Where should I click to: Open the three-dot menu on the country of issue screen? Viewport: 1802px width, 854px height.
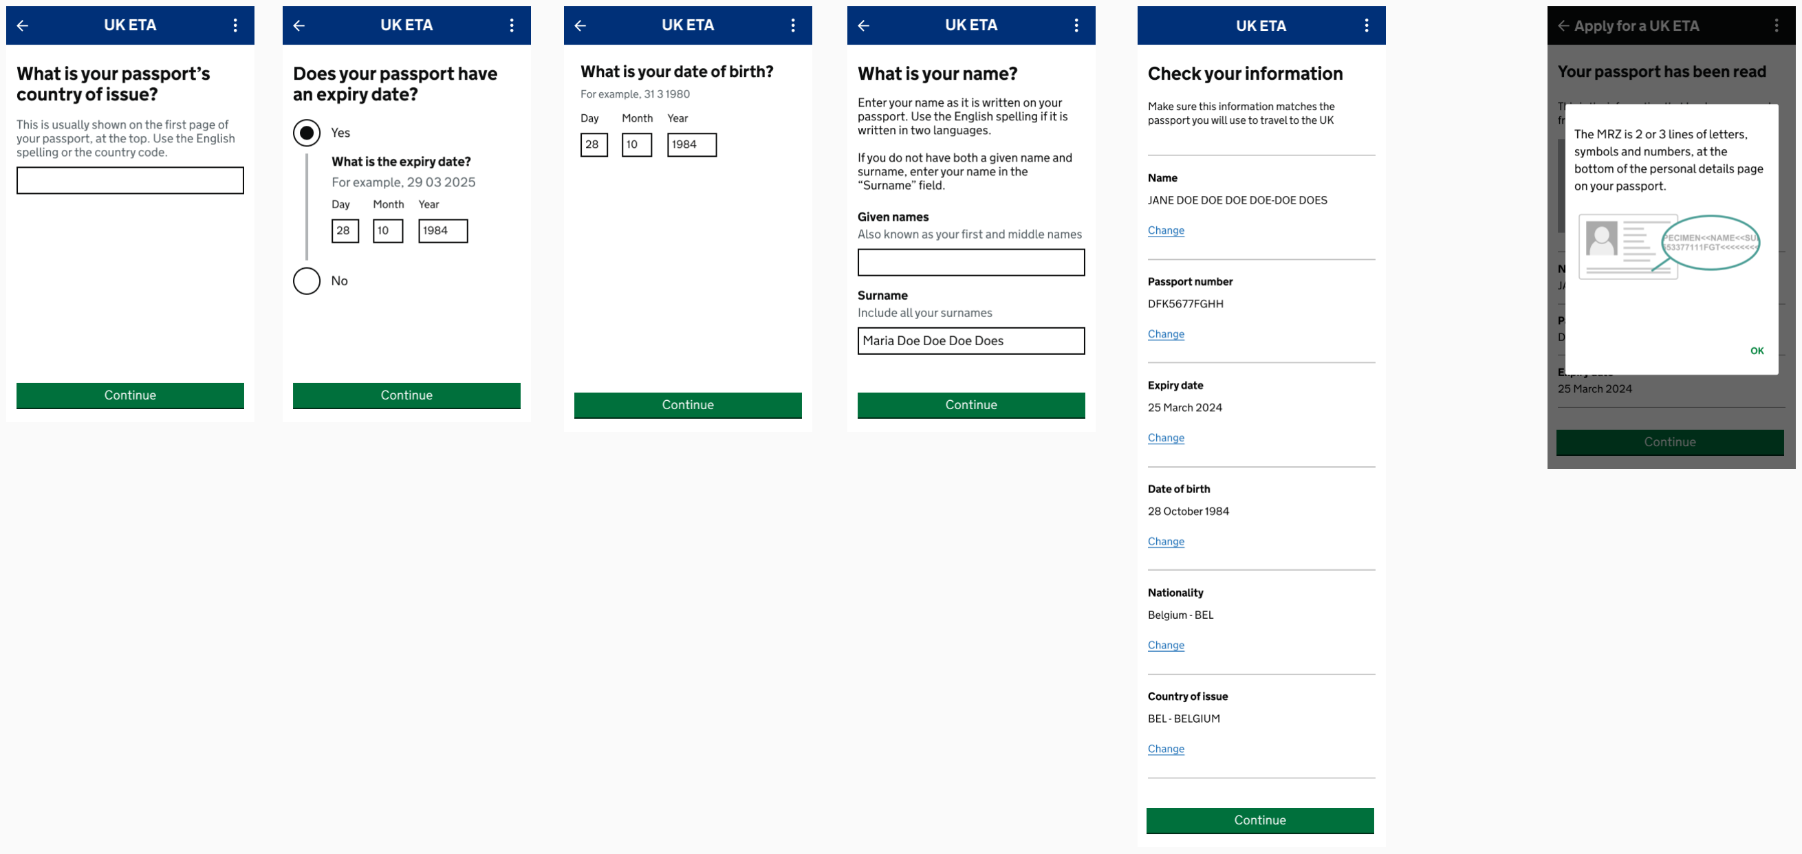coord(235,25)
